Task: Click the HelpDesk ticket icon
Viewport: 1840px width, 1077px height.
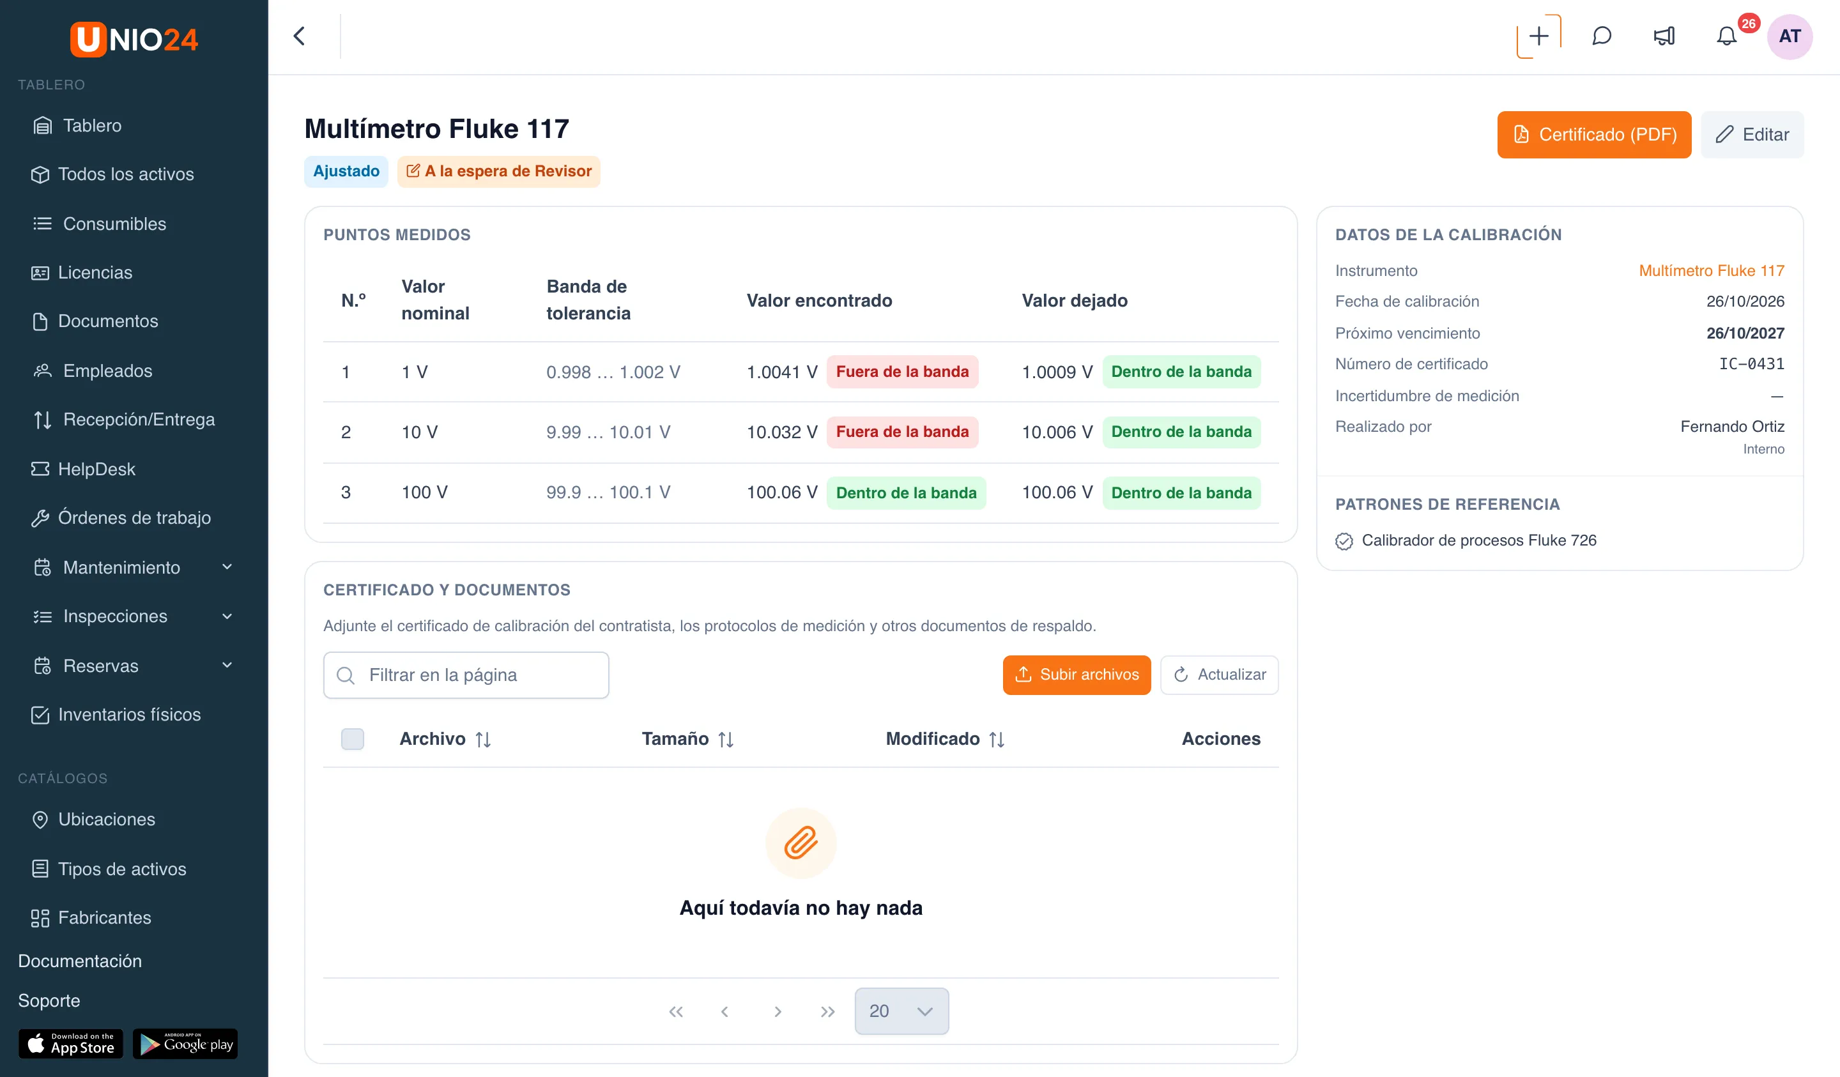Action: (x=40, y=469)
